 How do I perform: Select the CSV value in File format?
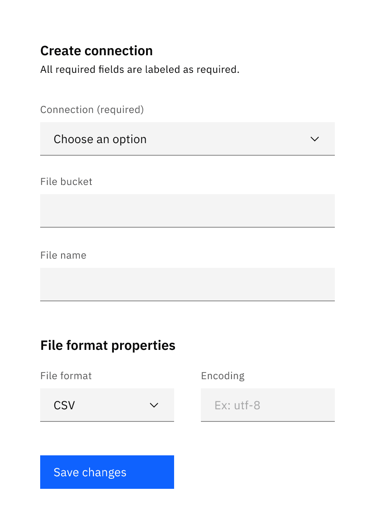65,405
